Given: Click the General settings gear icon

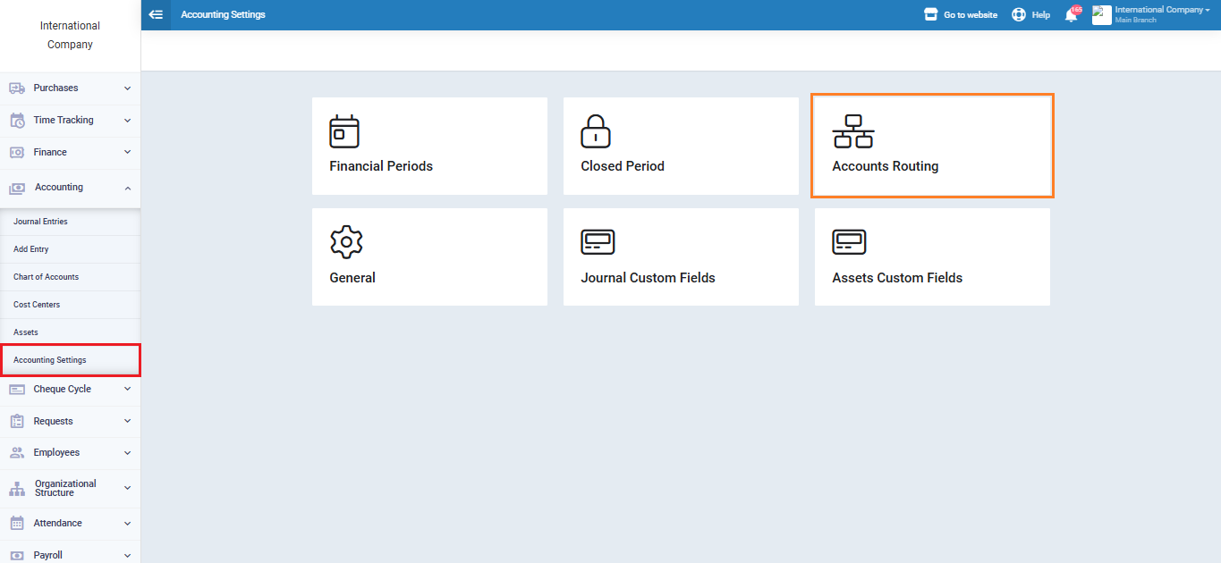Looking at the screenshot, I should 346,242.
